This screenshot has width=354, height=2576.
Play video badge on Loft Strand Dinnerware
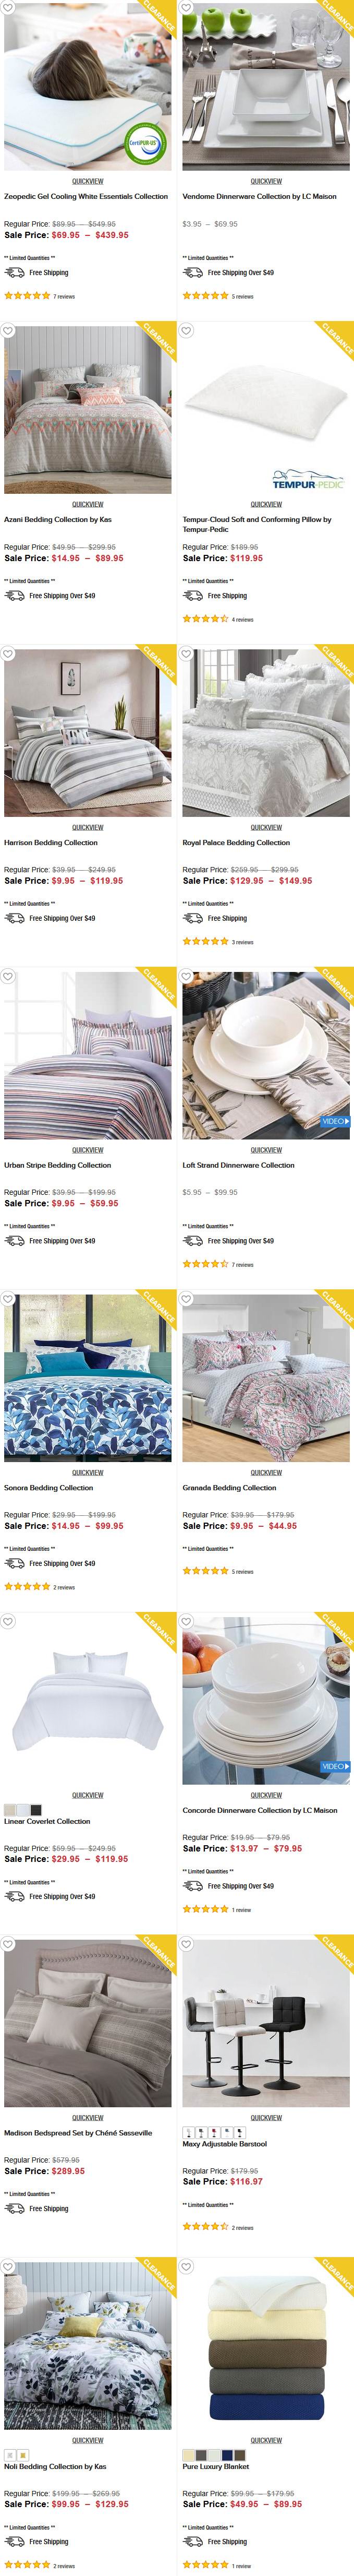coord(334,1122)
